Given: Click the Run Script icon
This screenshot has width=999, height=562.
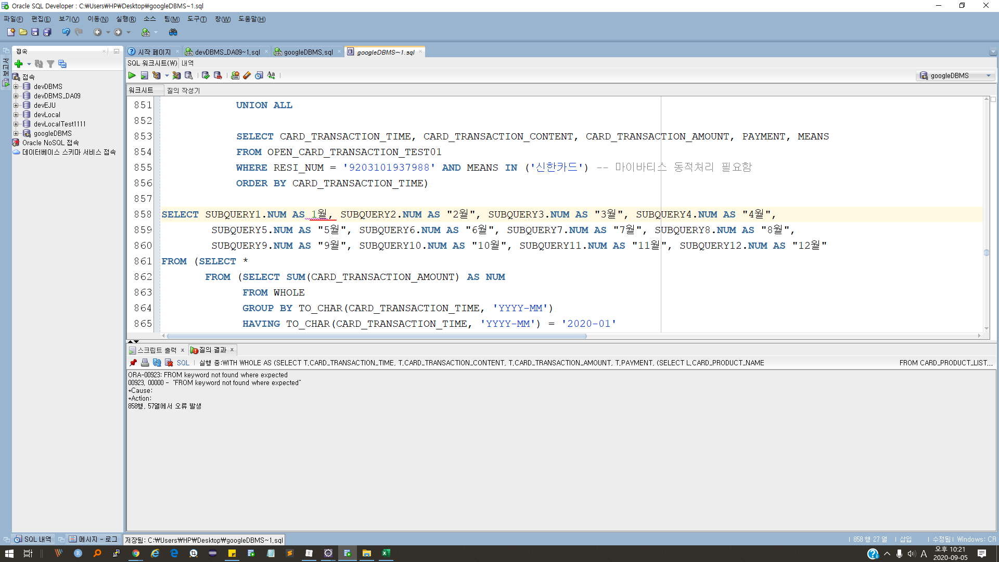Looking at the screenshot, I should [x=144, y=75].
